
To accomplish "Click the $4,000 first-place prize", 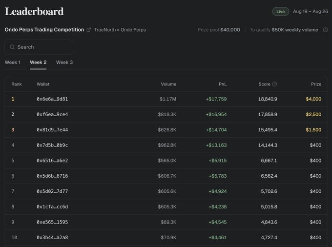I will point(313,99).
